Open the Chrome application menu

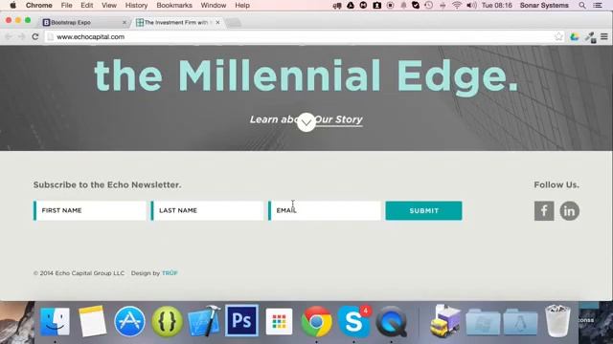tap(38, 6)
